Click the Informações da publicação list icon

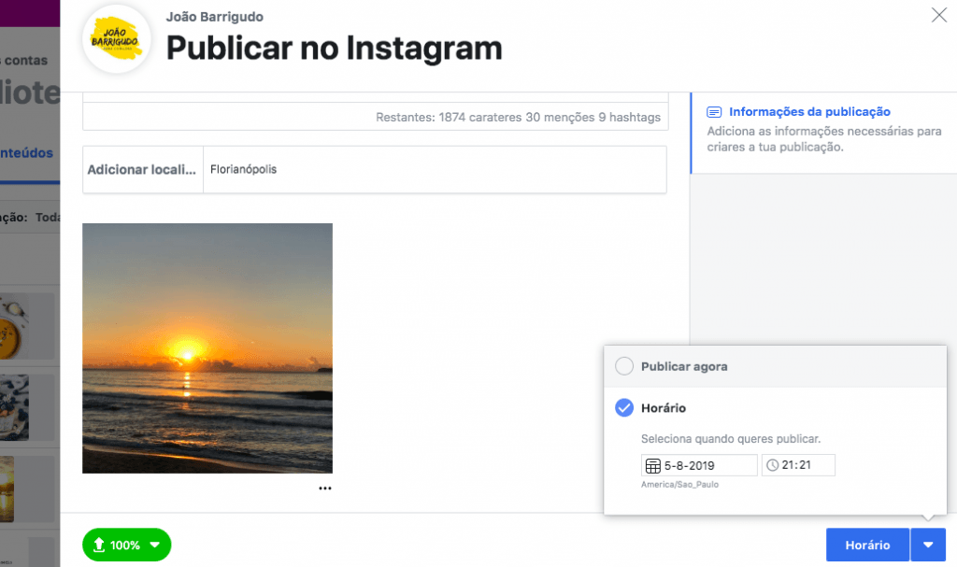click(715, 112)
